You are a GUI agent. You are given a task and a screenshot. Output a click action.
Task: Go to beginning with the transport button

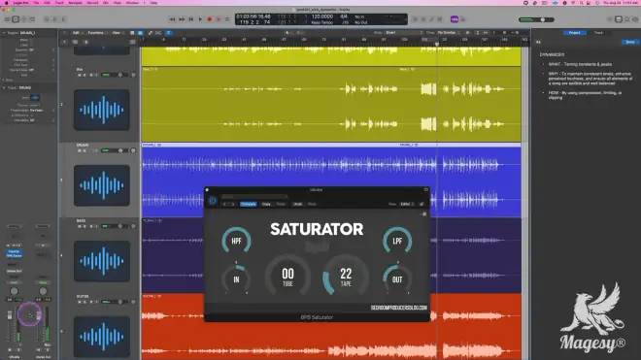191,19
